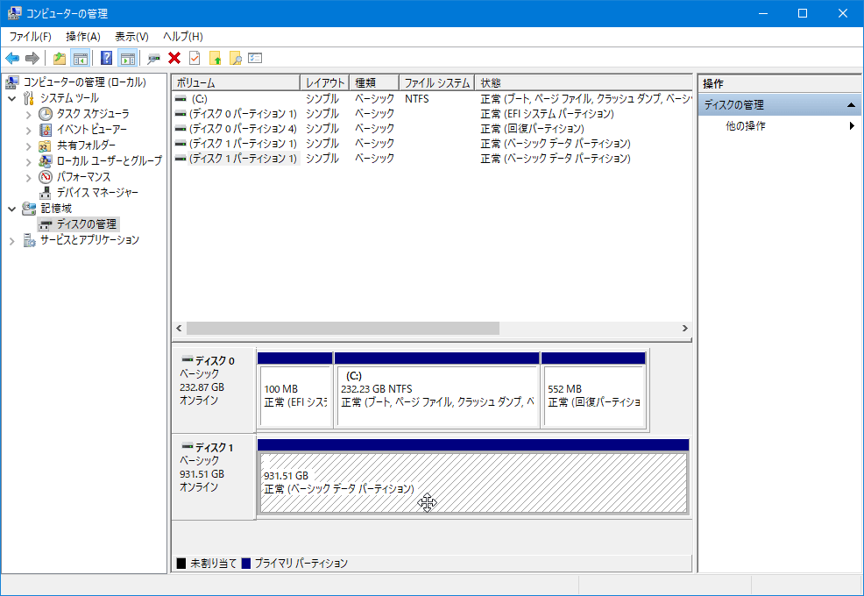The width and height of the screenshot is (864, 596).
Task: Collapse the 記憶域 tree node
Action: (12, 209)
